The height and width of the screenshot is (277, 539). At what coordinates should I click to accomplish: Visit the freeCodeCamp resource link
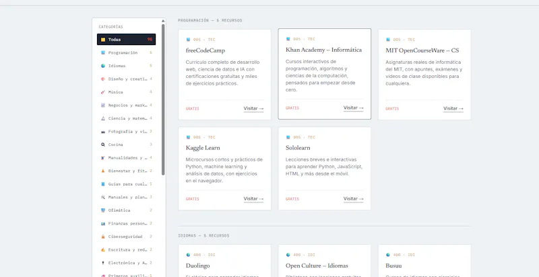(254, 109)
